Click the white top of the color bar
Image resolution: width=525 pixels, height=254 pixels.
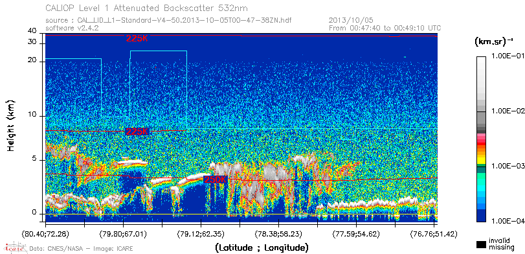(x=481, y=59)
